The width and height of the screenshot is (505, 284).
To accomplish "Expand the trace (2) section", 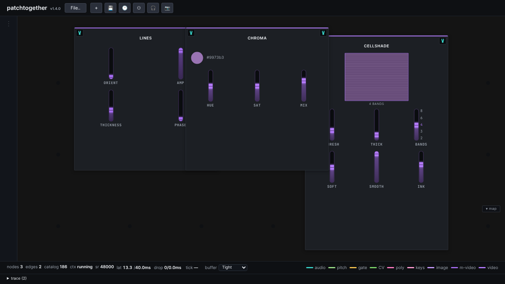I will coord(17,278).
